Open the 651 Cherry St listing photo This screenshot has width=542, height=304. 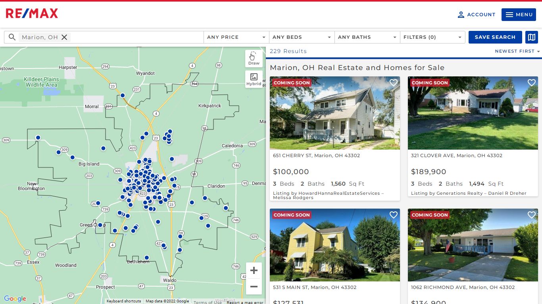pyautogui.click(x=335, y=113)
